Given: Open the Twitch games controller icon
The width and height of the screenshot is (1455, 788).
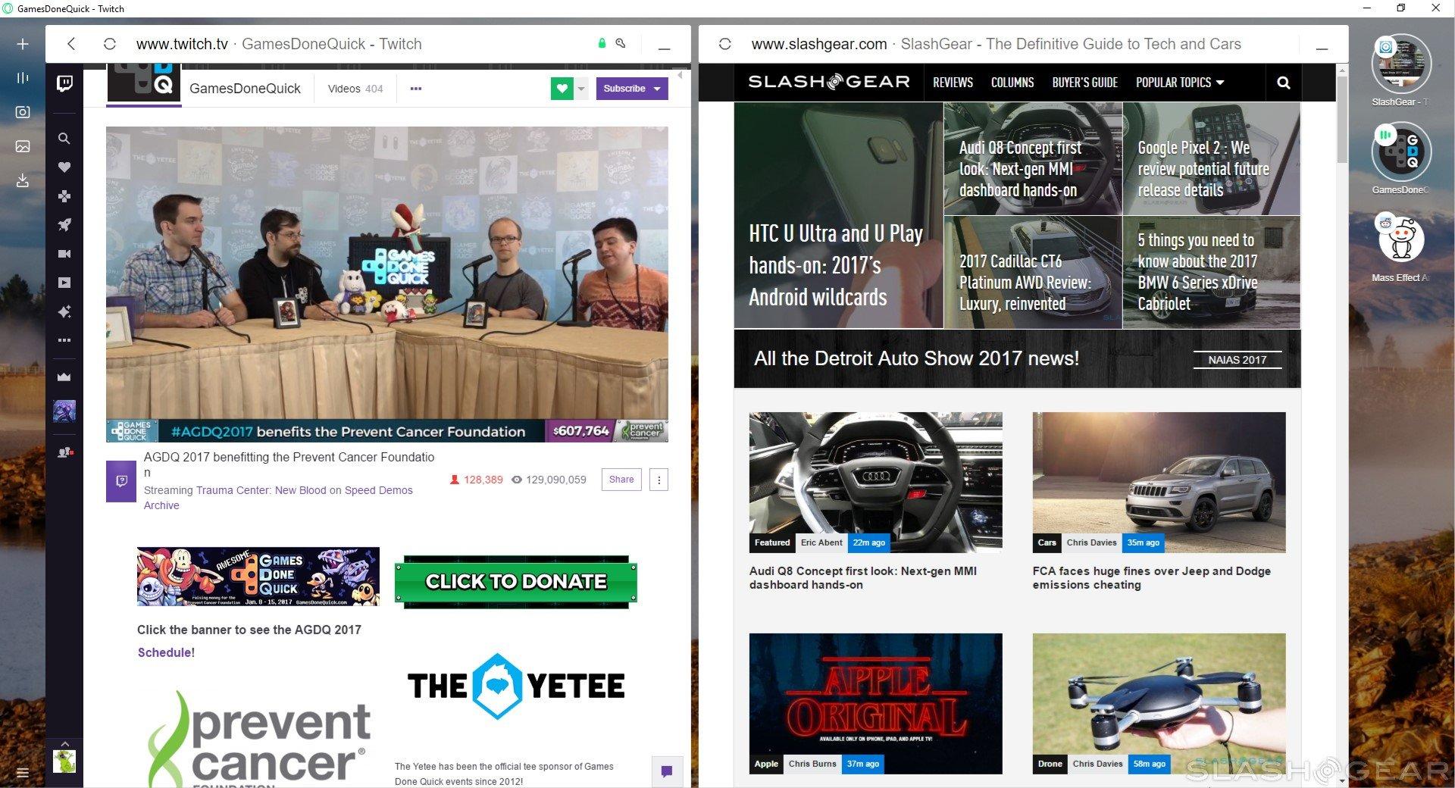Looking at the screenshot, I should (x=64, y=196).
